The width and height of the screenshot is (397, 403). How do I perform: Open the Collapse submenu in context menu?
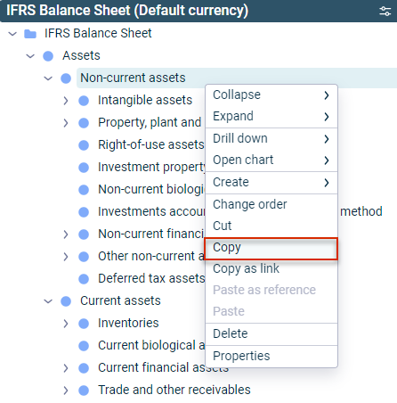pos(271,95)
